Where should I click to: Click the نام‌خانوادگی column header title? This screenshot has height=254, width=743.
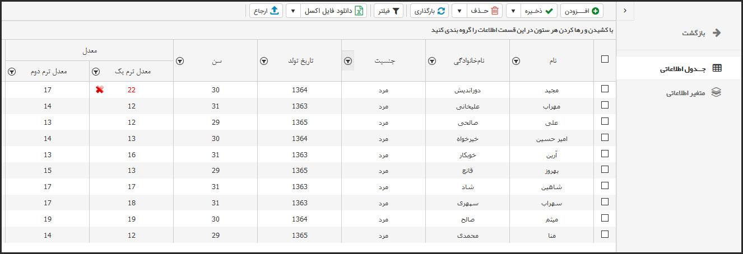tap(468, 62)
